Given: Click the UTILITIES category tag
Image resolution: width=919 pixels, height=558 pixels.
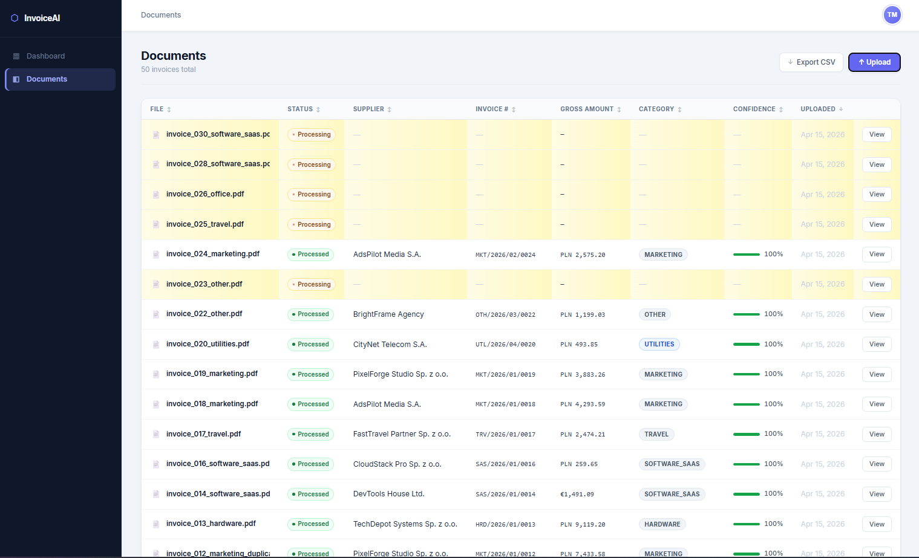Looking at the screenshot, I should 659,345.
